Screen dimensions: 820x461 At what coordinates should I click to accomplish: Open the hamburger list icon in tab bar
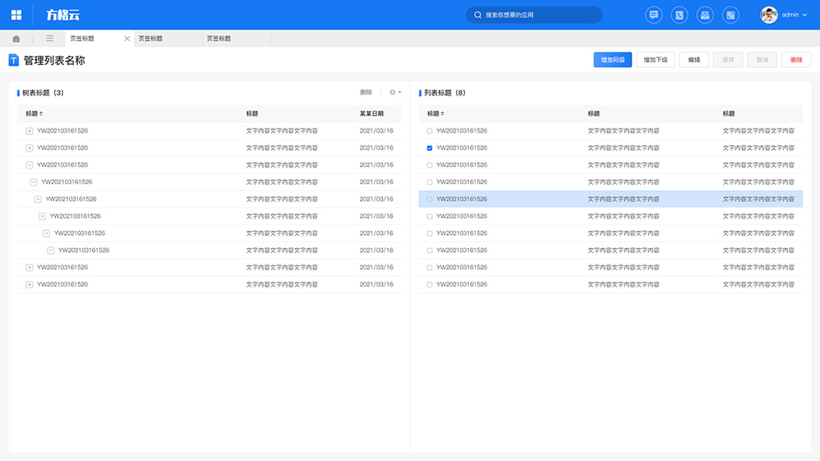[50, 38]
